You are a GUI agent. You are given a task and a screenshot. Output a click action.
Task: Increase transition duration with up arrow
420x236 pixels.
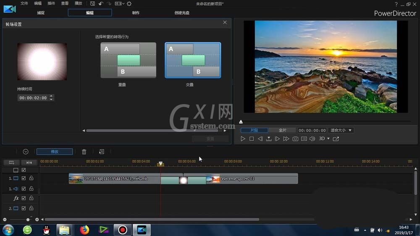(x=51, y=96)
